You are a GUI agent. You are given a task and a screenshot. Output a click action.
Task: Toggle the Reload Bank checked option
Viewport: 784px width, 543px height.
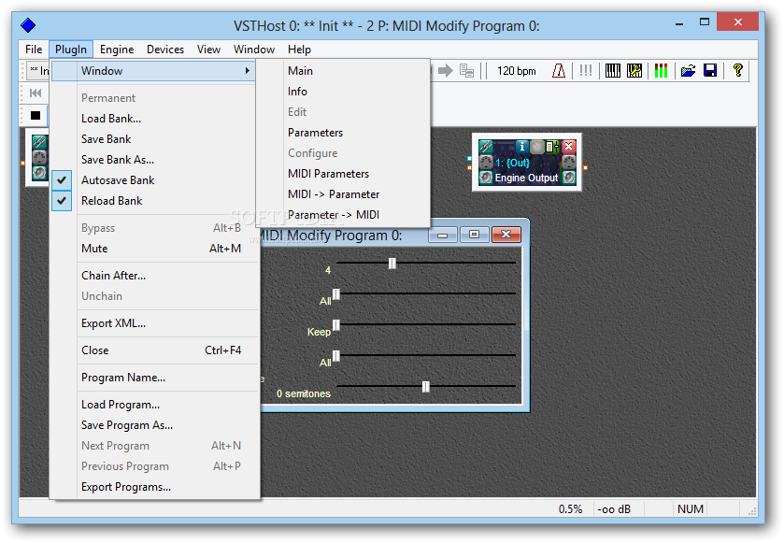coord(155,201)
